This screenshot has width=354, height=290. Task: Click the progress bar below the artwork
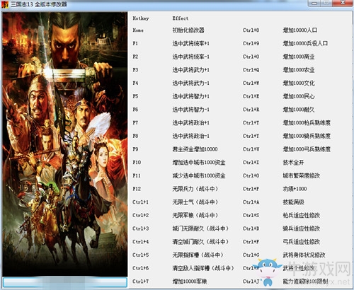(x=65, y=282)
